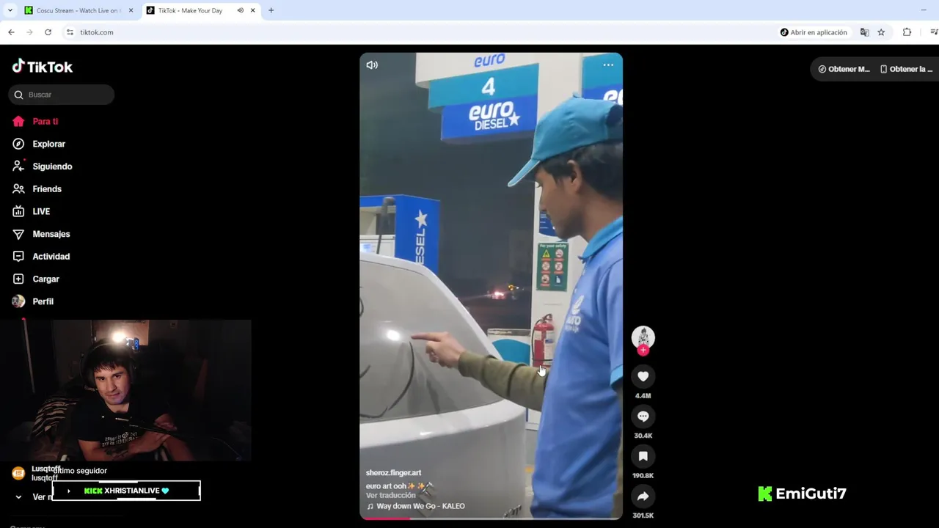This screenshot has height=528, width=939.
Task: Click the search magnifier icon
Action: pyautogui.click(x=19, y=95)
